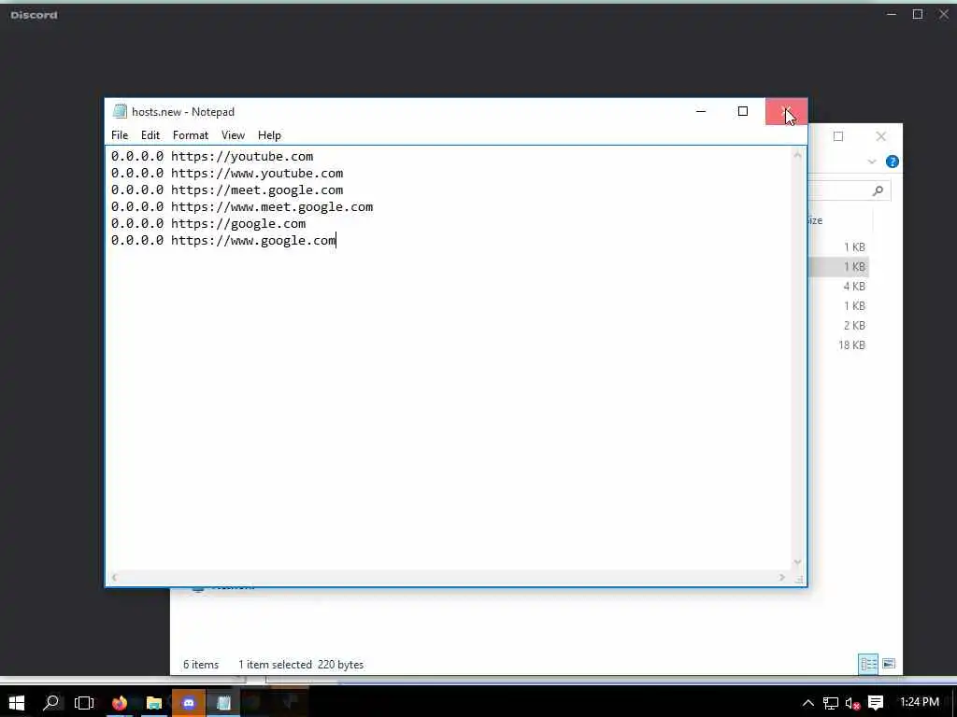Click the File Explorer search magnifier icon

(x=878, y=190)
